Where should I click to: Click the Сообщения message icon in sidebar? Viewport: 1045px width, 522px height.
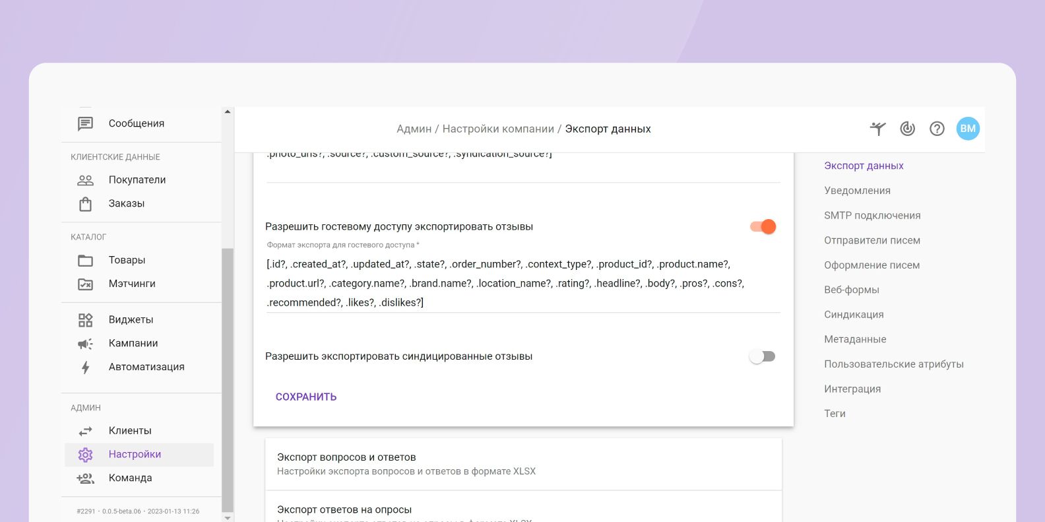pyautogui.click(x=85, y=123)
